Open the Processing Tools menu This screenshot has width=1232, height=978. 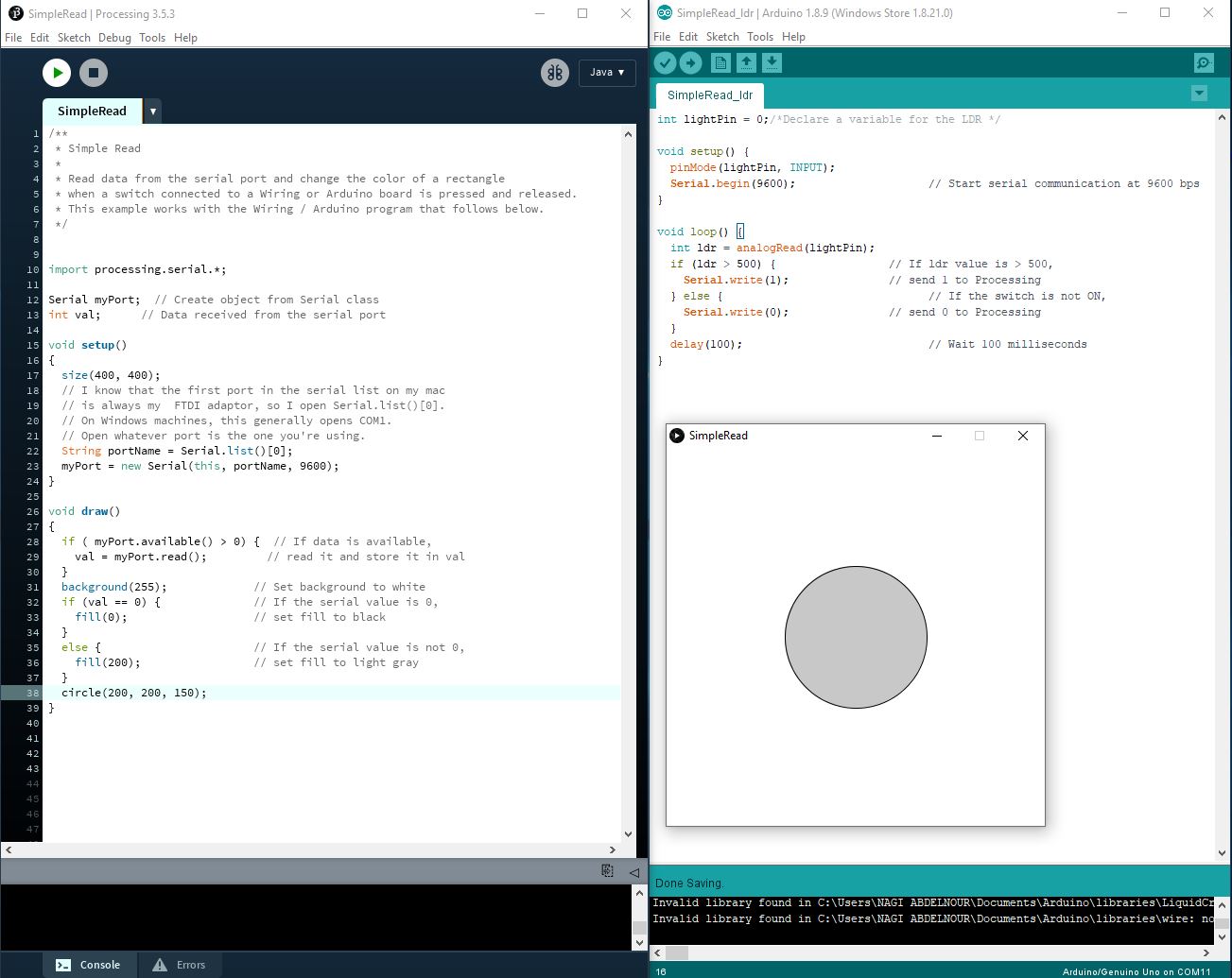click(152, 38)
